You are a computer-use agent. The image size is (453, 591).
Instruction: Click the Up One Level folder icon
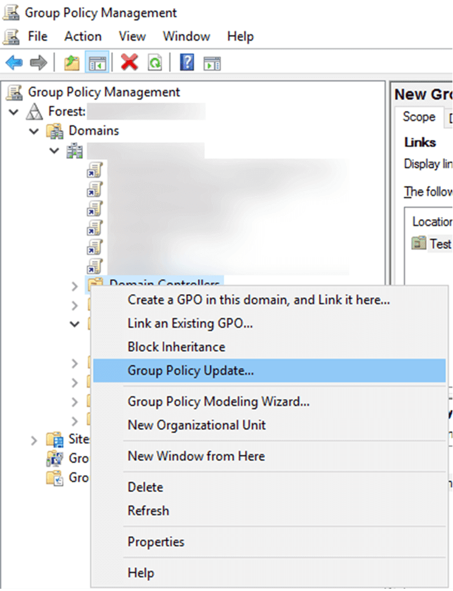[70, 63]
